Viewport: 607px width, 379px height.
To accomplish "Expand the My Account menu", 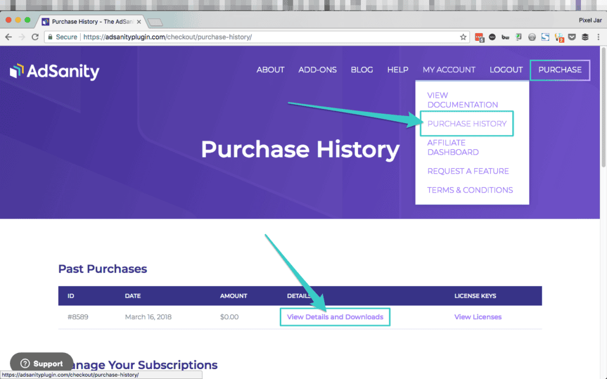I will pos(449,69).
